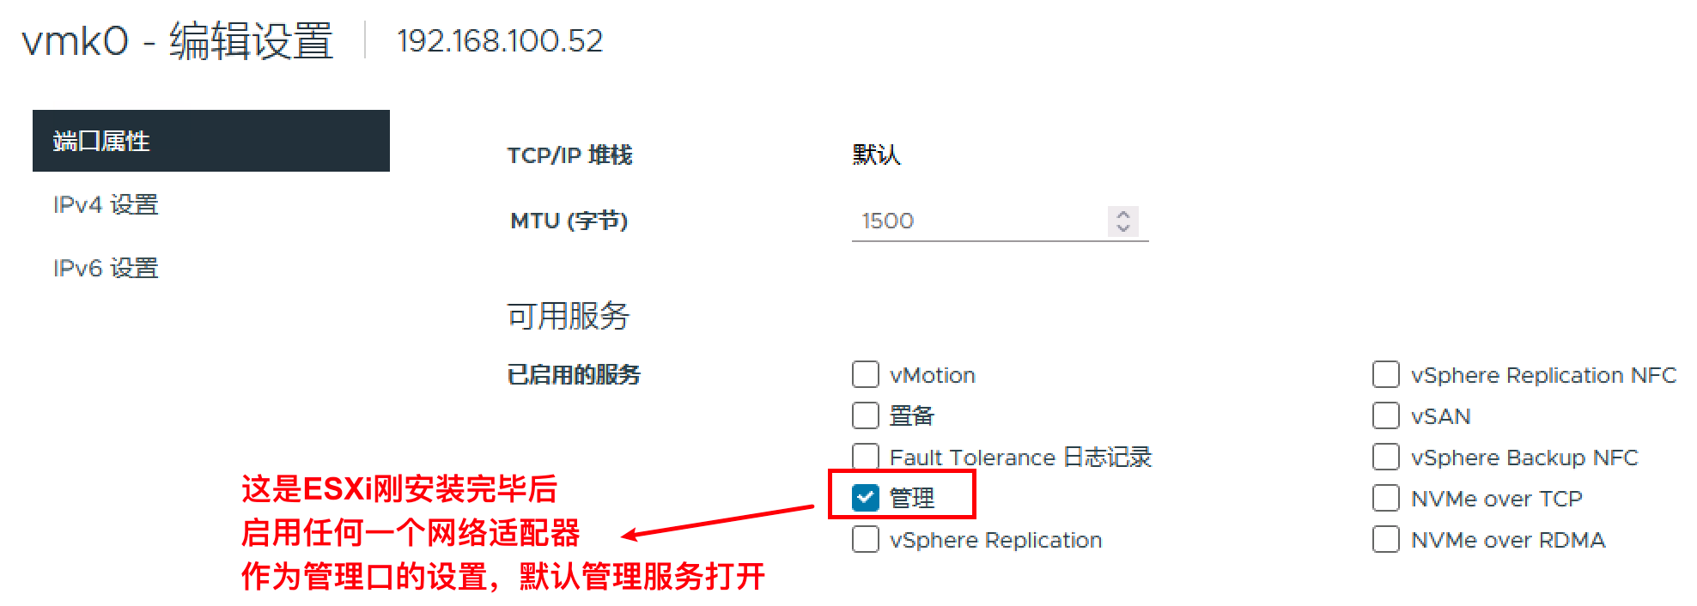Check vSphere Backup NFC option
Image resolution: width=1697 pixels, height=606 pixels.
point(1386,457)
